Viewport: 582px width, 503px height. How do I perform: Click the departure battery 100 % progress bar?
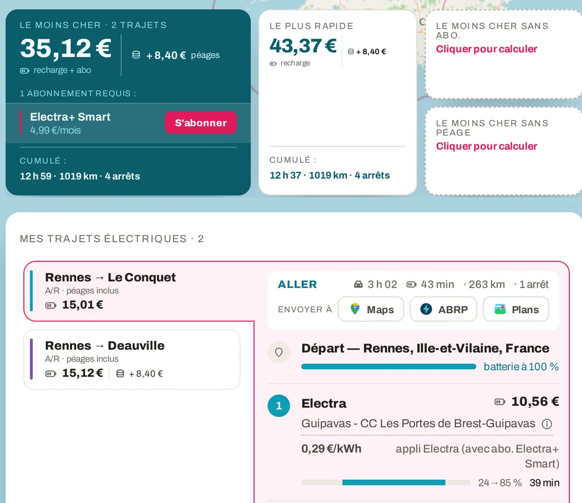(389, 367)
